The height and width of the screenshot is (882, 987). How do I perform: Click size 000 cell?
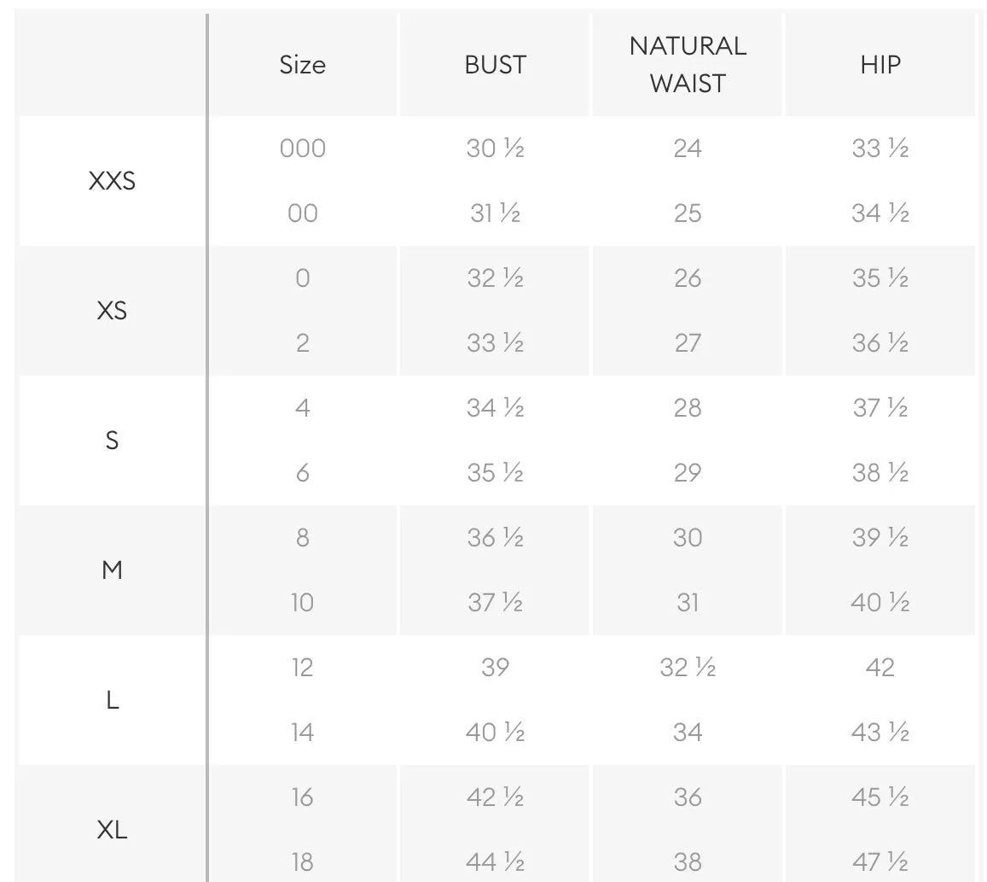pos(302,149)
